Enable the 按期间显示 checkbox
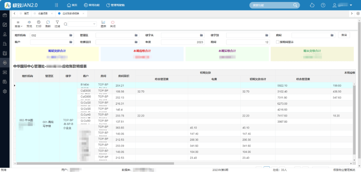361x172 pixels. 277,42
